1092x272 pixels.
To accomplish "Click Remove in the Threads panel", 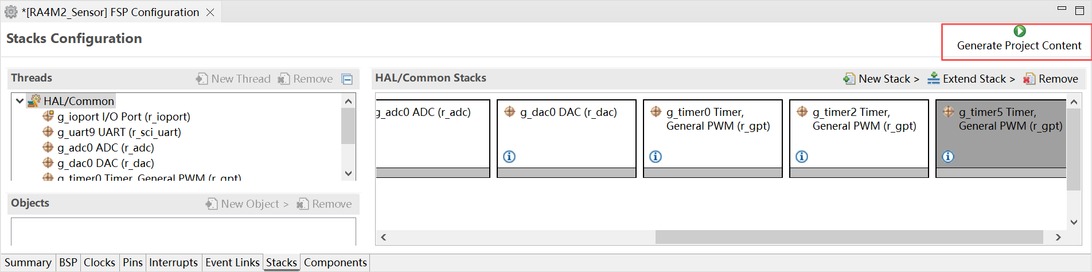I will 306,79.
